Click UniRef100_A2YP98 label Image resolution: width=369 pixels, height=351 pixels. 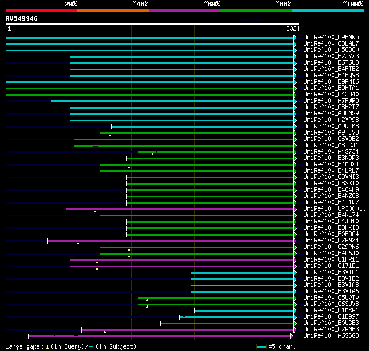coord(331,120)
